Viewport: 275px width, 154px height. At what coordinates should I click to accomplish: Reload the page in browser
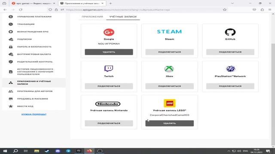[21, 10]
